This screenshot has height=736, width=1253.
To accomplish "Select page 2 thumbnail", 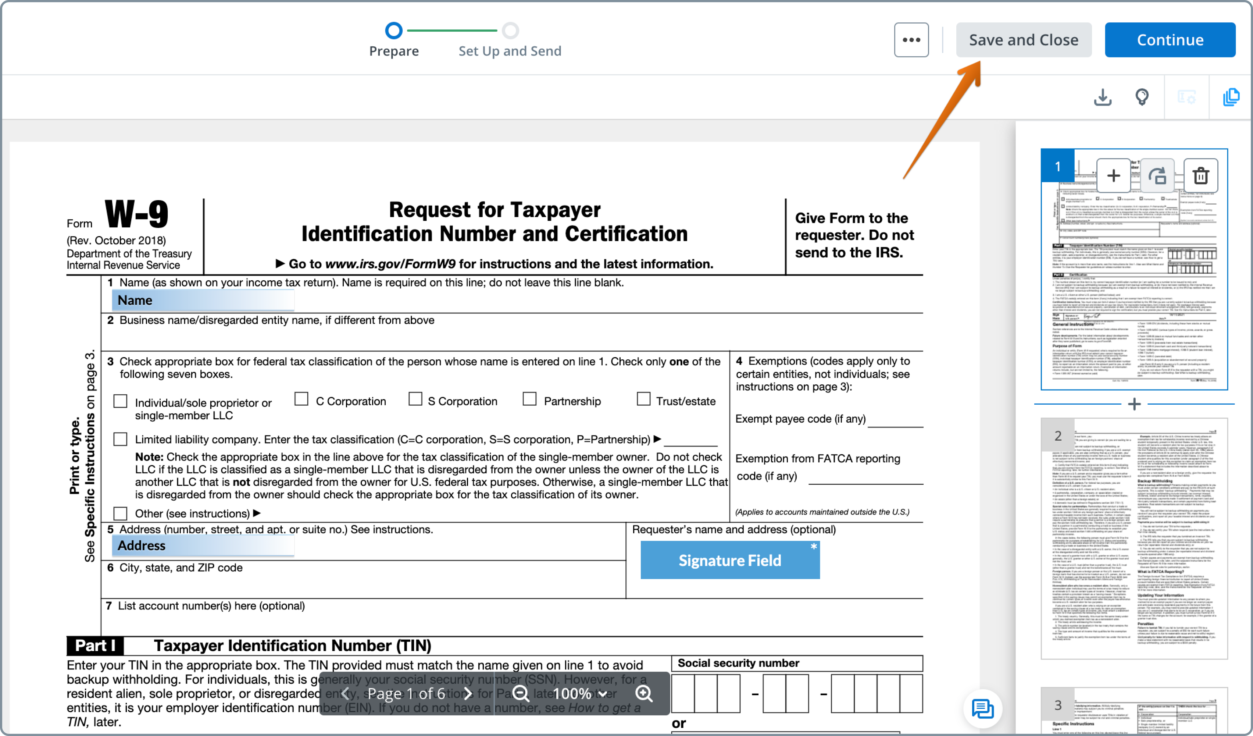I will (1134, 539).
